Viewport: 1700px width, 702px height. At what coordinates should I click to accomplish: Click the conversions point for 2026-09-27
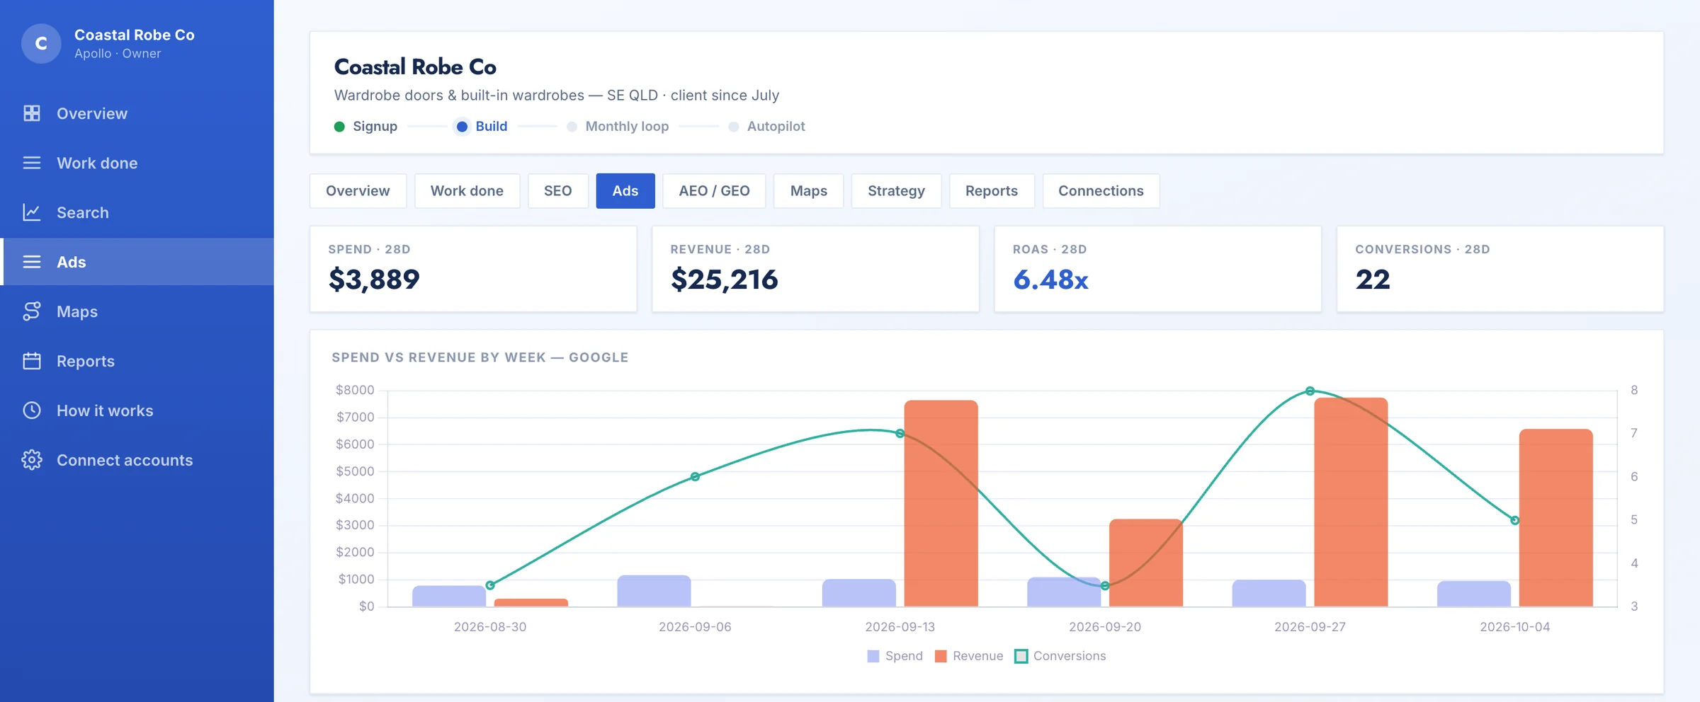pyautogui.click(x=1310, y=391)
